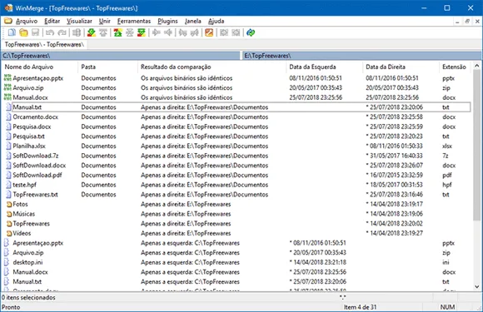Click the WinMerge app icon in title bar
Image resolution: width=483 pixels, height=312 pixels.
8,8
